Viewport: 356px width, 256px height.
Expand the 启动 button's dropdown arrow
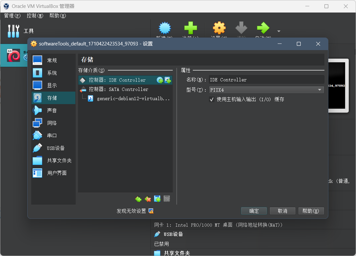click(x=279, y=31)
